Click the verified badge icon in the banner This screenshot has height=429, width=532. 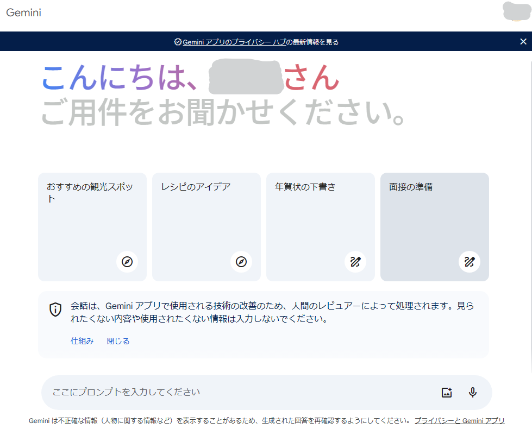pyautogui.click(x=178, y=42)
